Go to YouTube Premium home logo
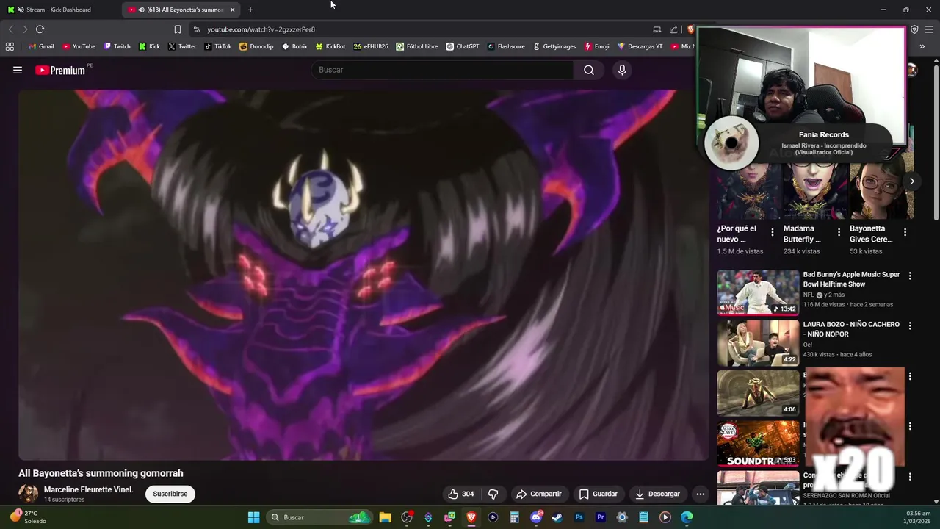 (x=60, y=70)
